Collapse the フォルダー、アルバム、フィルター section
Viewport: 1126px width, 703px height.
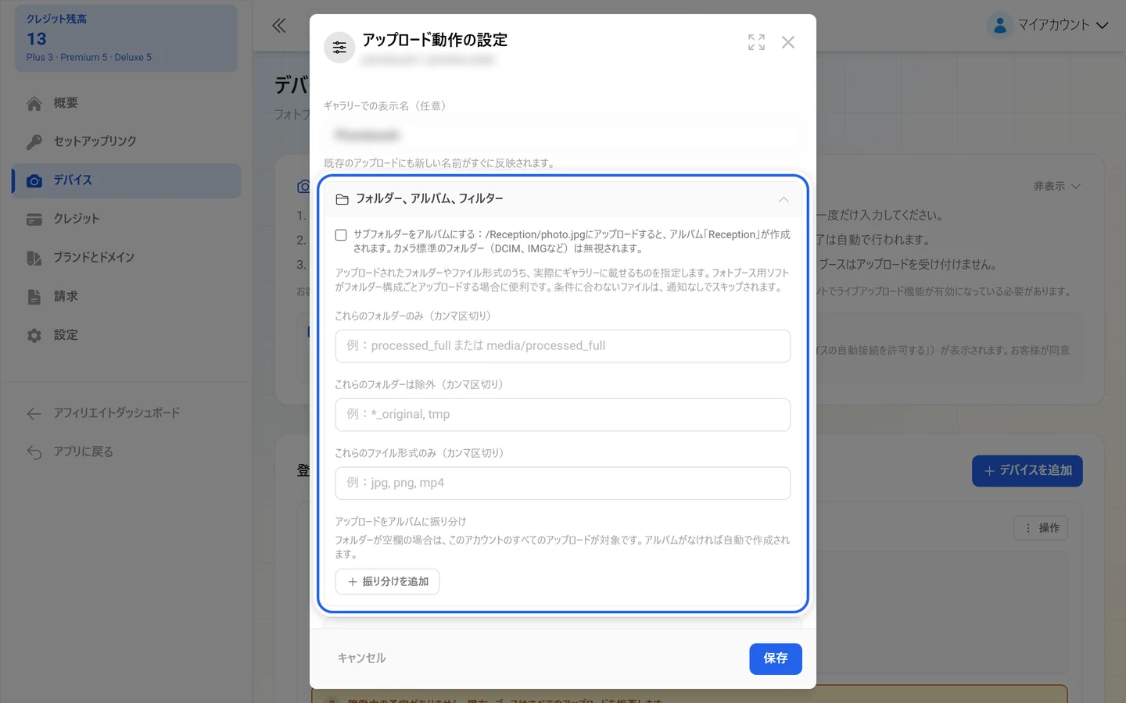[x=784, y=200]
